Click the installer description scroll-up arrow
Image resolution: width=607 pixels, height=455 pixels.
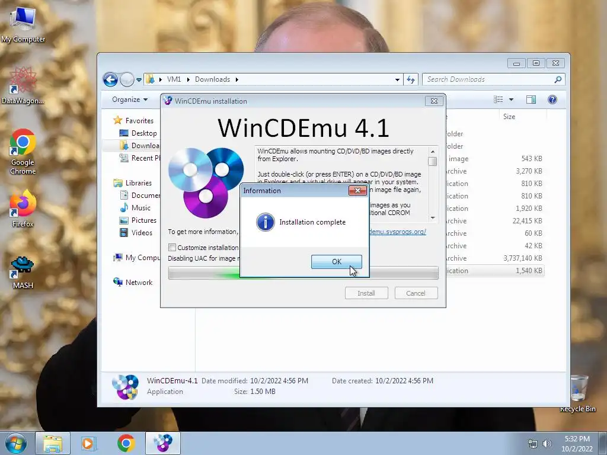433,151
